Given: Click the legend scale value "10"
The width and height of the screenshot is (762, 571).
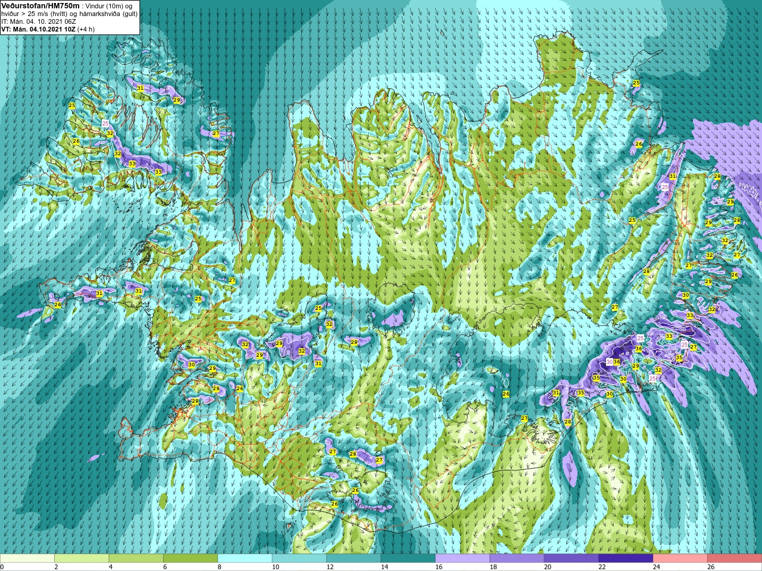Looking at the screenshot, I should point(276,567).
